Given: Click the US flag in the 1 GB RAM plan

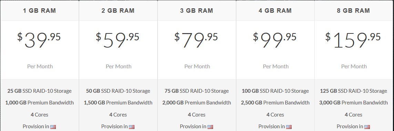Looking at the screenshot, I should (x=53, y=127).
